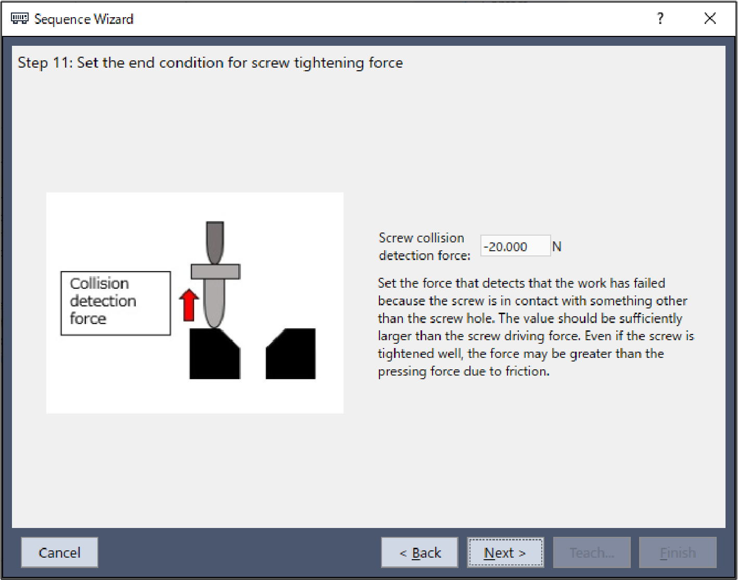Click the N unit label
The width and height of the screenshot is (738, 580).
(557, 247)
